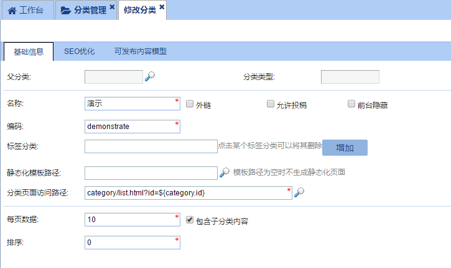Image resolution: width=451 pixels, height=268 pixels.
Task: Close the 分类管理 tab
Action: click(112, 7)
